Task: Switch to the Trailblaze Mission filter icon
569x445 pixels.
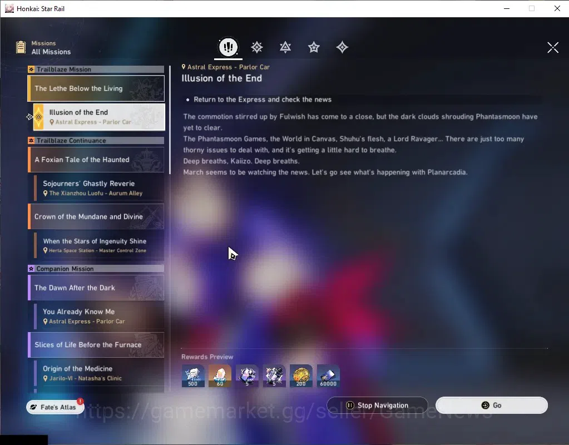Action: 257,47
